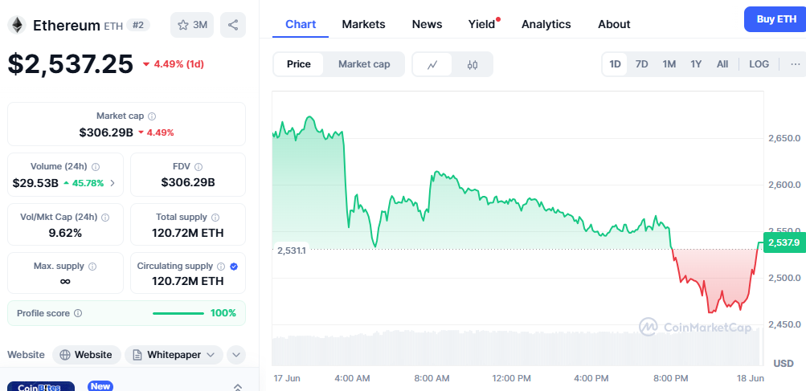
Task: Click the Profile score progress bar
Action: [x=178, y=313]
